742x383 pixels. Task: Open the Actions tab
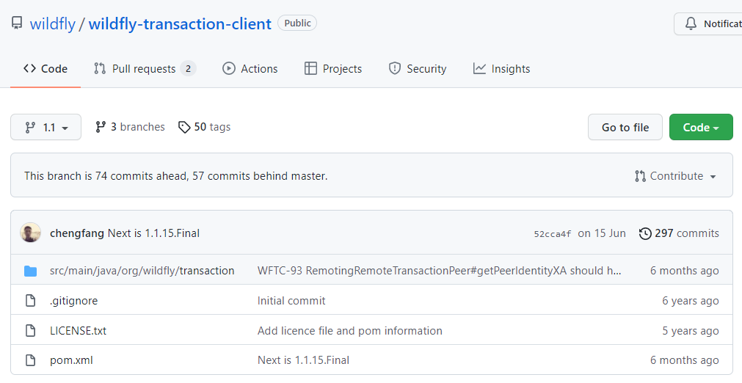point(250,69)
